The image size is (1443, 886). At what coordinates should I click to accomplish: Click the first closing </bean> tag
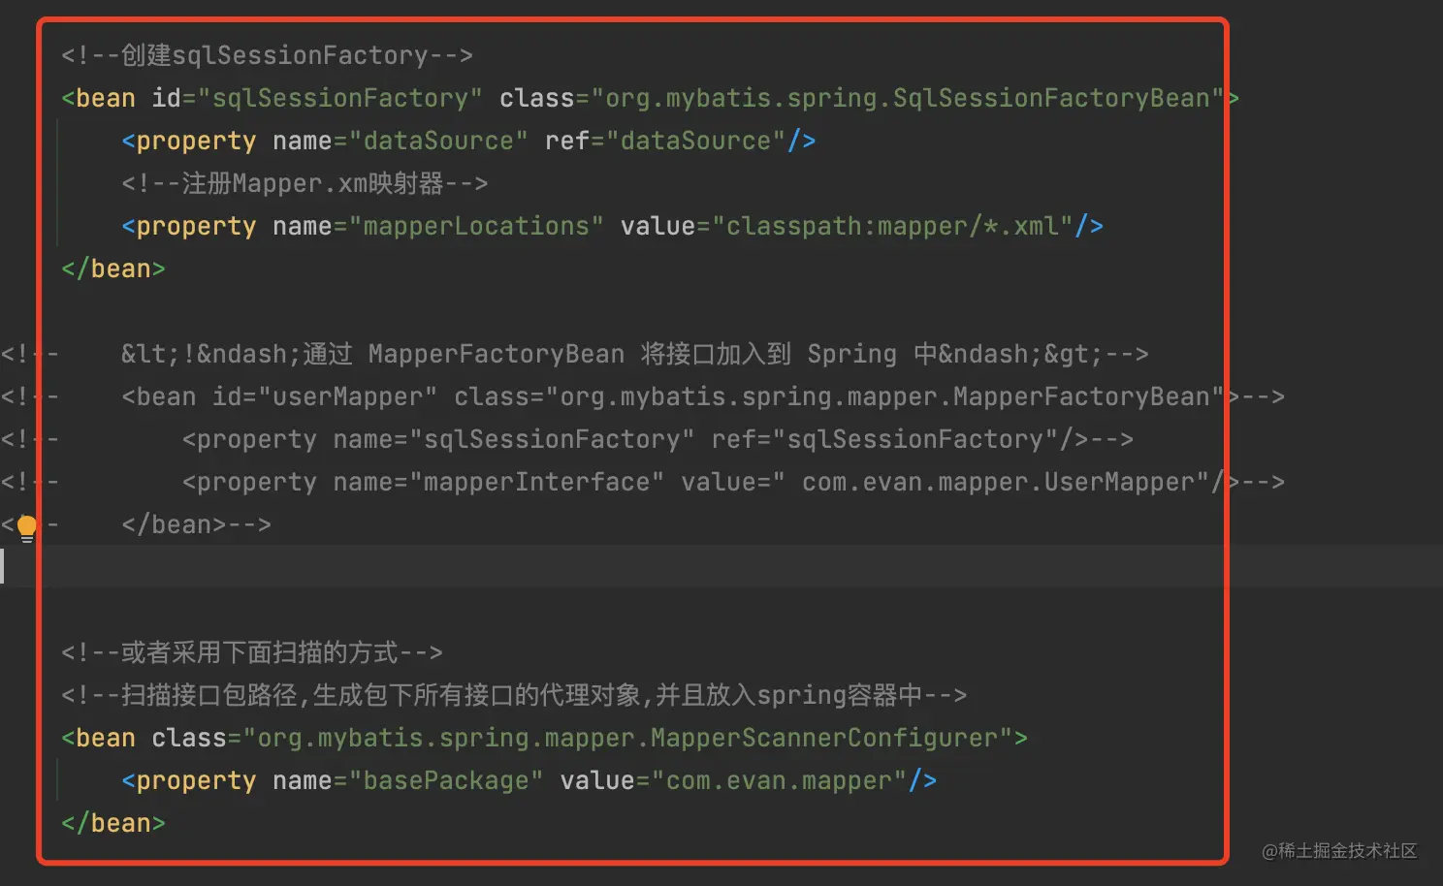click(x=113, y=269)
